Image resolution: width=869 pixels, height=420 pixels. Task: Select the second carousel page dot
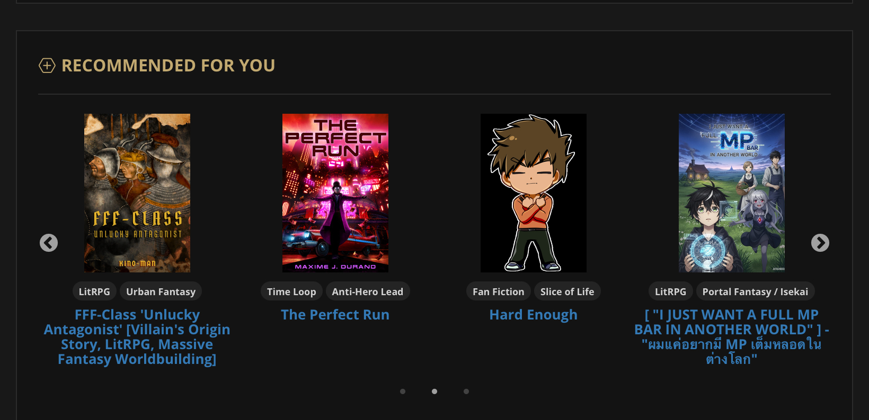[x=434, y=391]
